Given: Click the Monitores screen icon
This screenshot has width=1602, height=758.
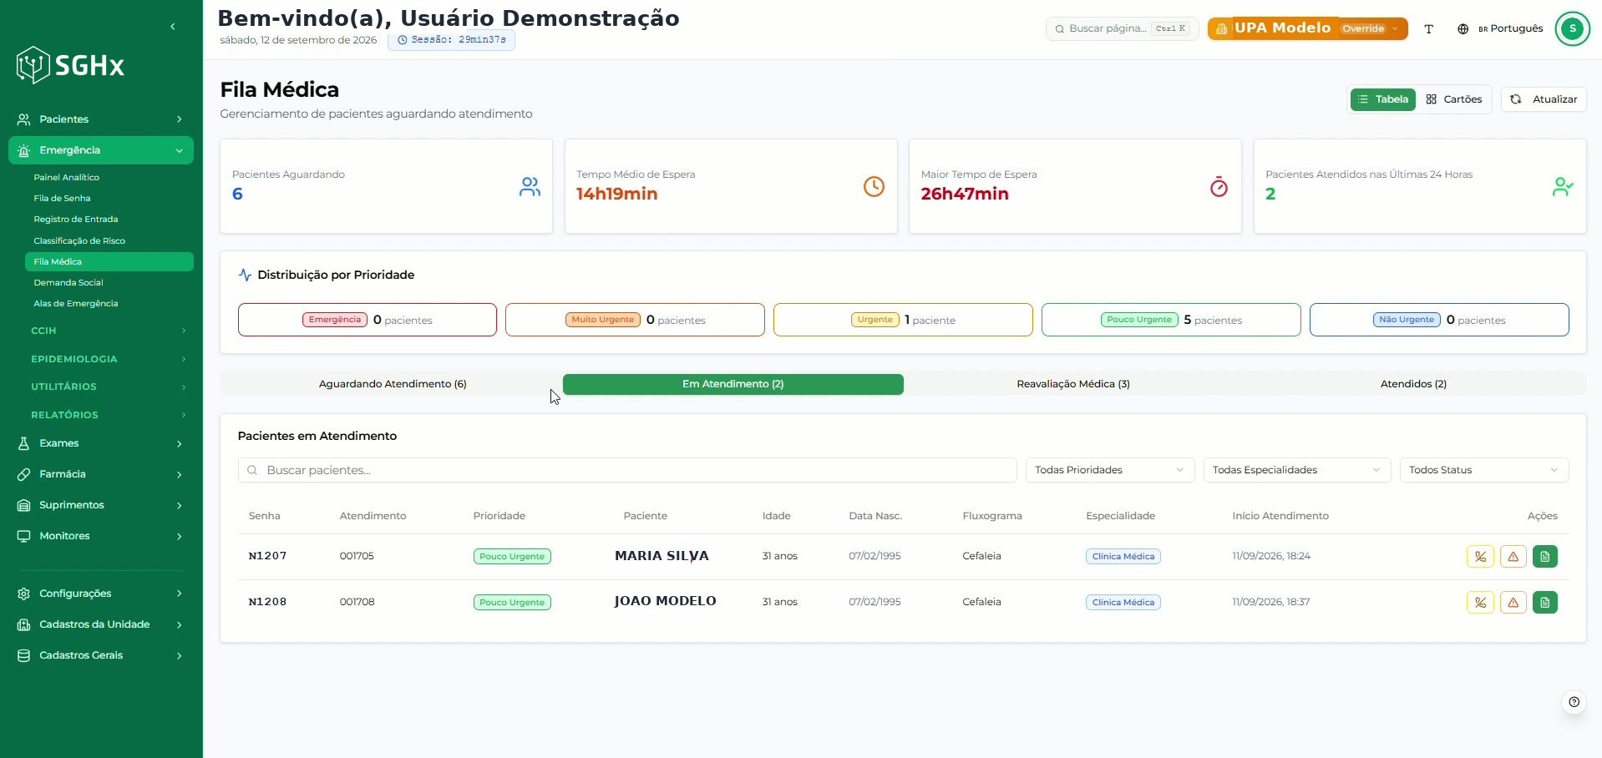Looking at the screenshot, I should (x=23, y=536).
